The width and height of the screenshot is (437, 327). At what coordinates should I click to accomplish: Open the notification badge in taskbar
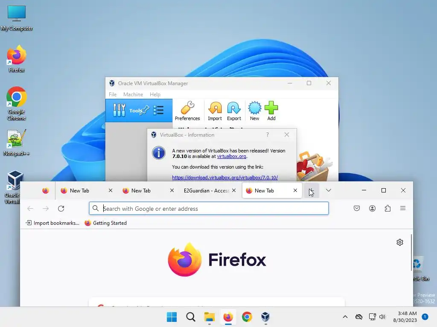pyautogui.click(x=425, y=317)
